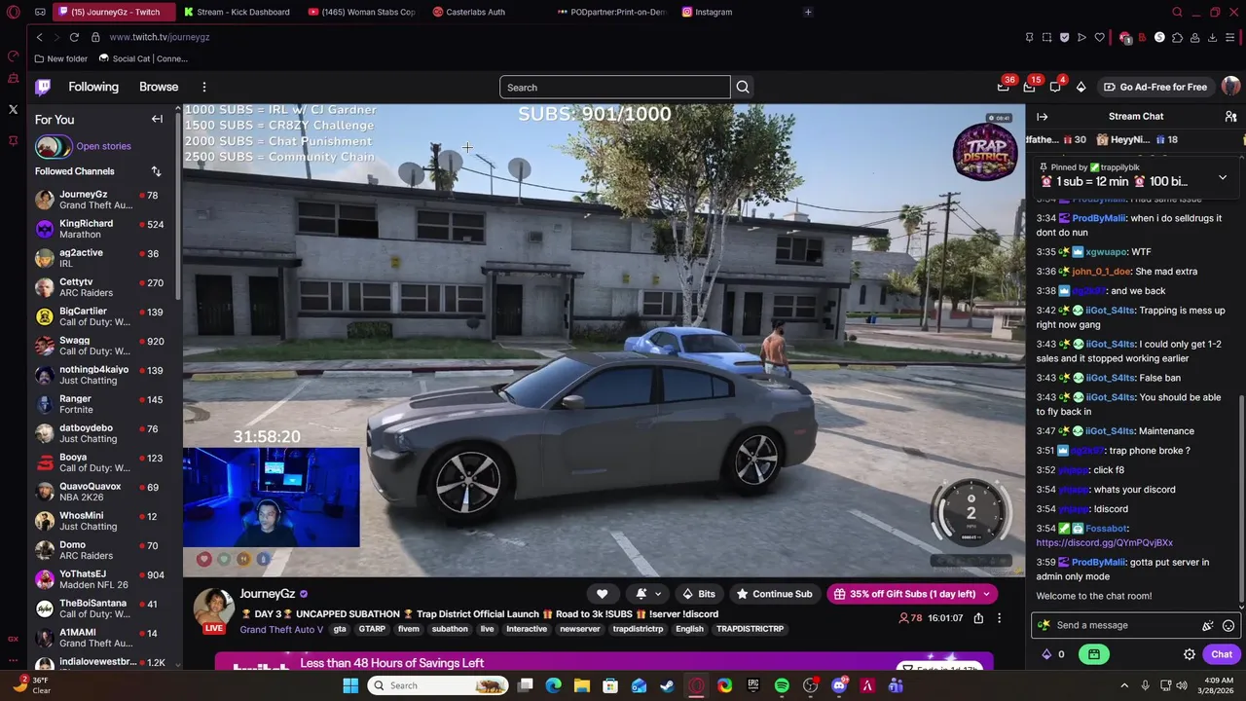This screenshot has width=1246, height=701.
Task: Click the subathon tag
Action: [450, 629]
